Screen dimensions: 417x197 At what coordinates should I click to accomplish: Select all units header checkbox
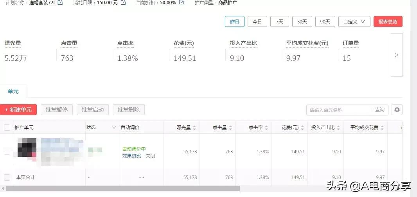(x=7, y=128)
